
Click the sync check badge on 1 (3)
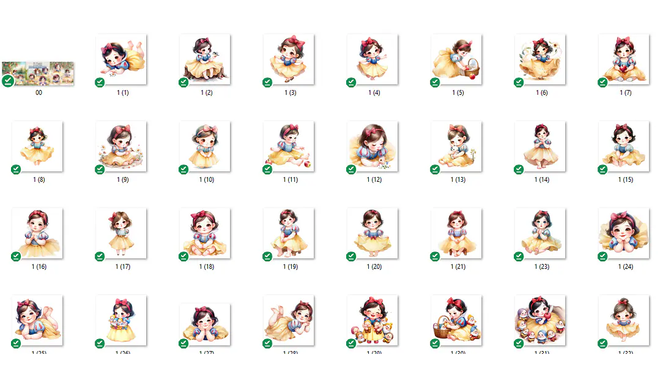click(267, 83)
